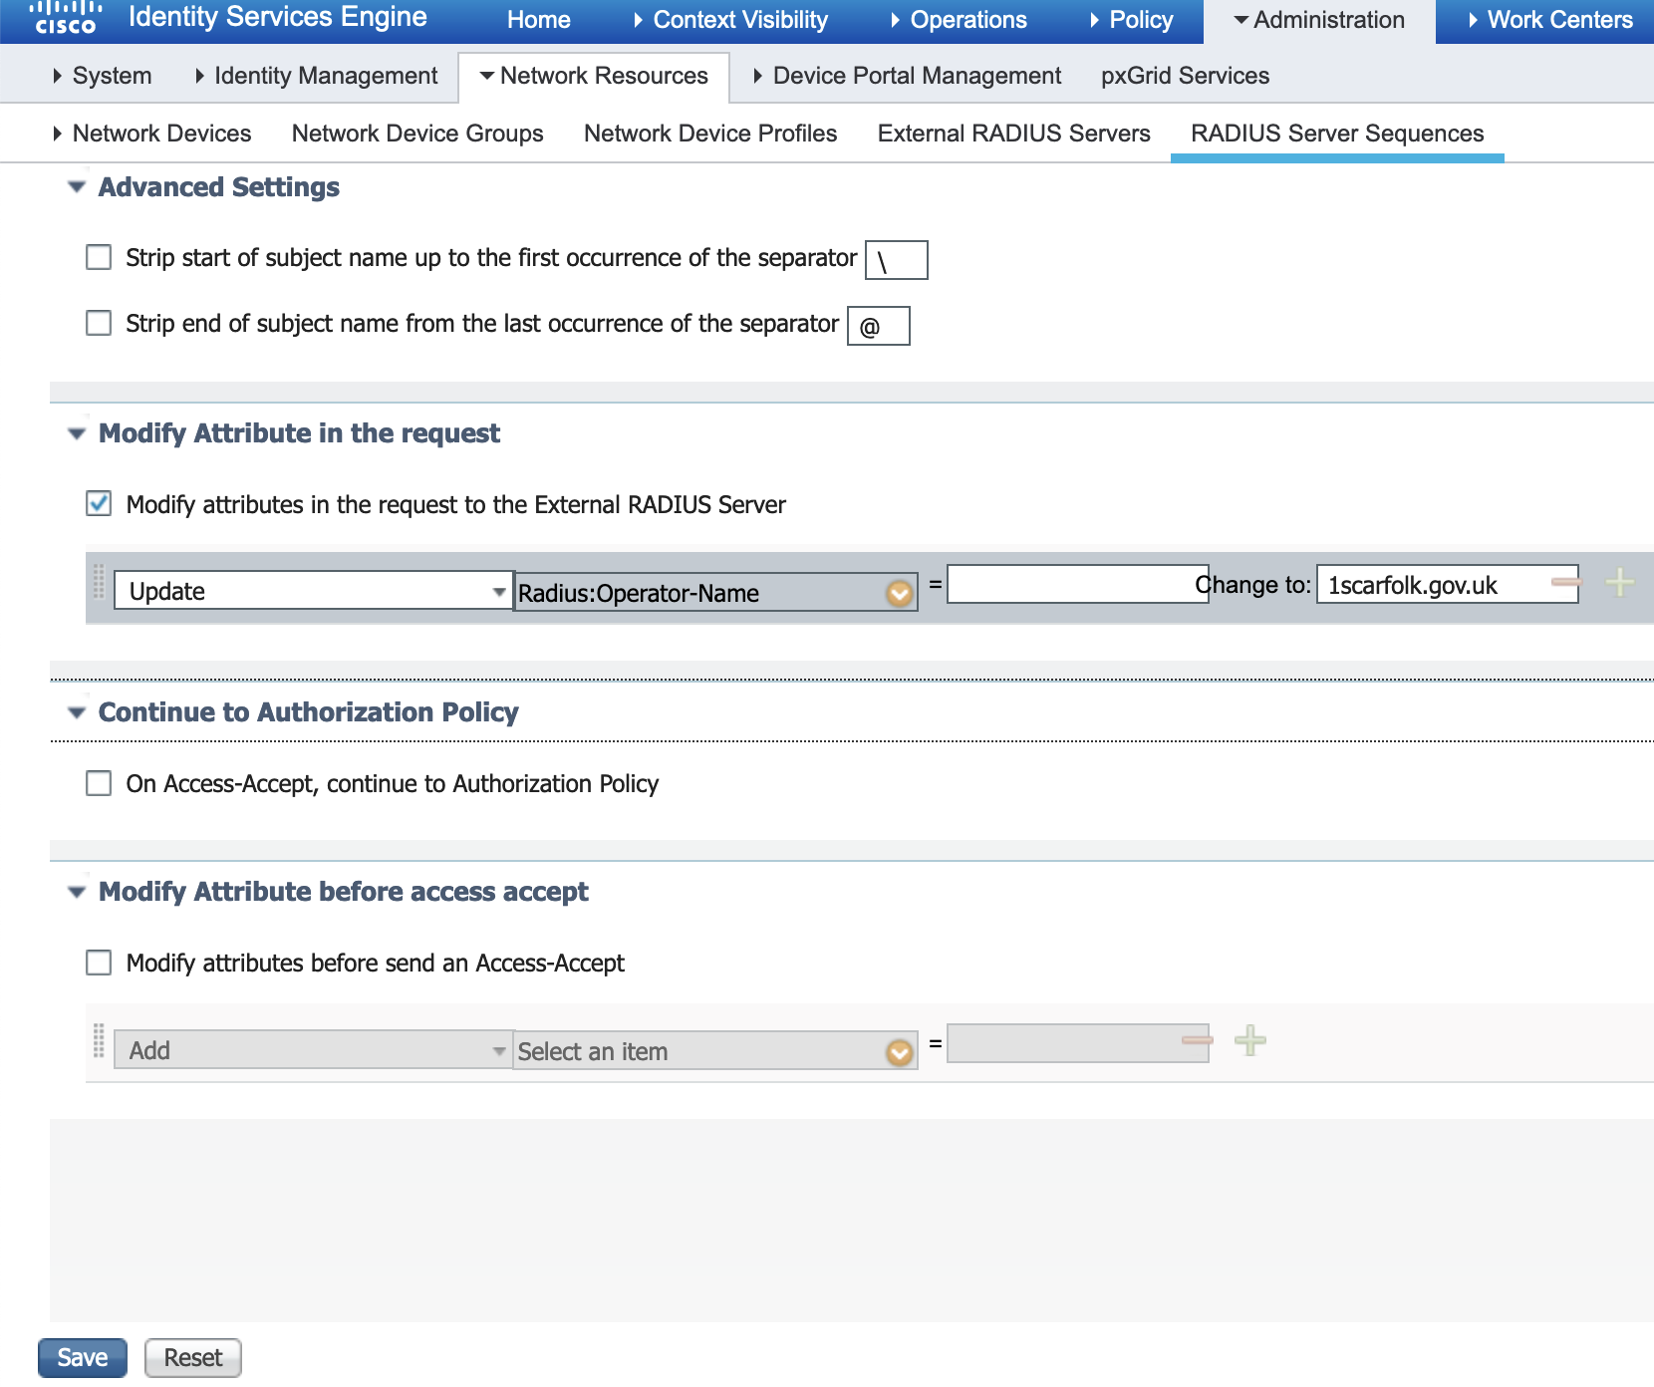Enable strip start of subject name checkbox
Image resolution: width=1654 pixels, height=1387 pixels.
click(x=99, y=258)
